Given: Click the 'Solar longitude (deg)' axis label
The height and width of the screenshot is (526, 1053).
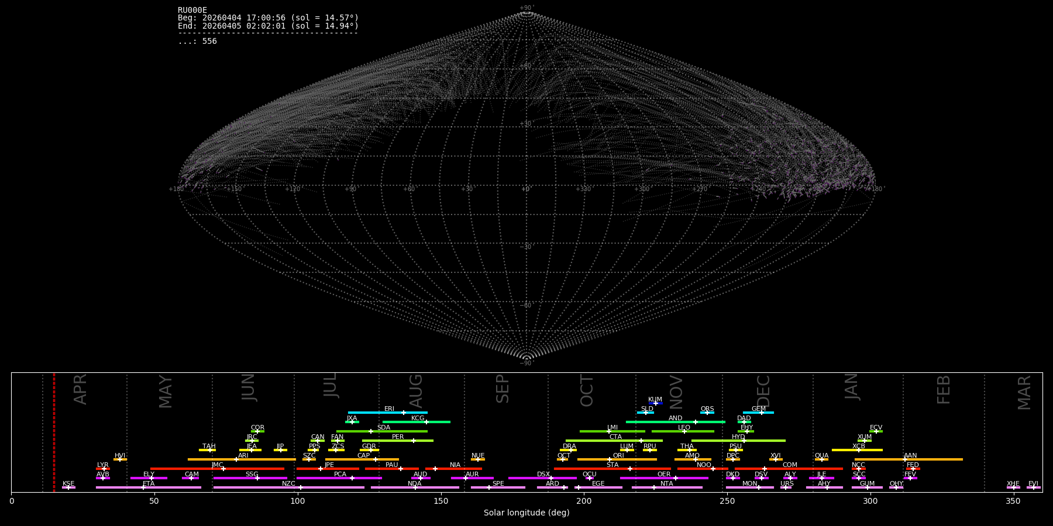Looking at the screenshot, I should (x=526, y=513).
